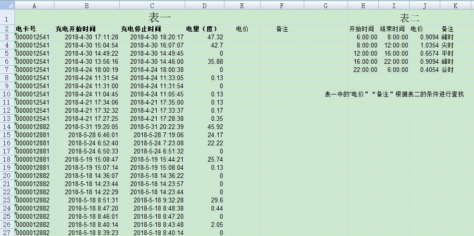Select cell with 2018-4-21 17:34:06
The height and width of the screenshot is (236, 474).
87,102
